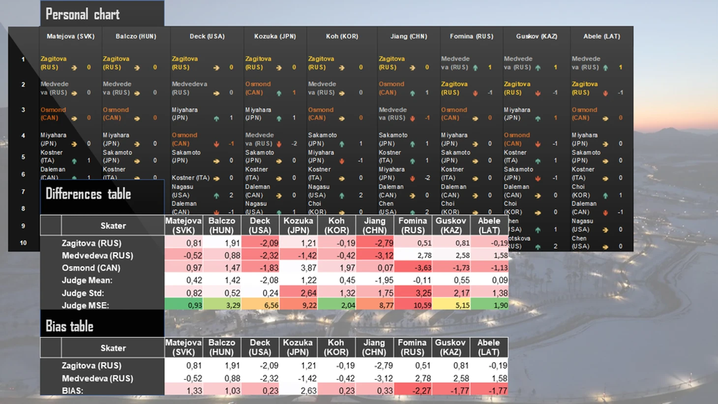Click Fomina (RUS) header in Personal chart
The width and height of the screenshot is (718, 404).
(472, 36)
